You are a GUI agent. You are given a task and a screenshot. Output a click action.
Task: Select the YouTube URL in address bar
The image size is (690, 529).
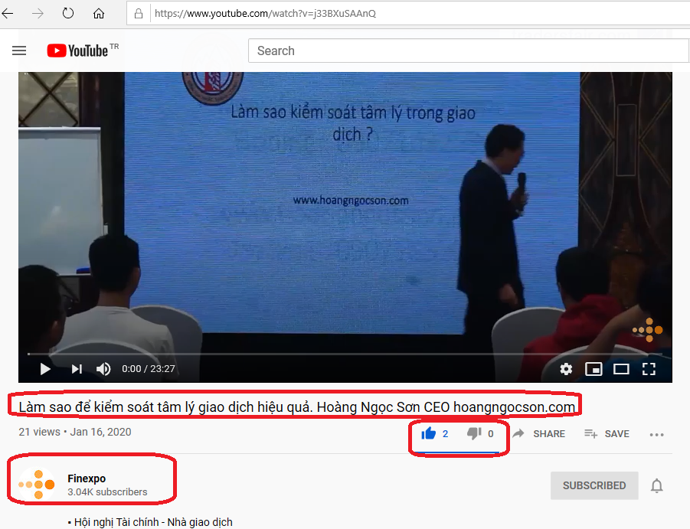tap(265, 14)
